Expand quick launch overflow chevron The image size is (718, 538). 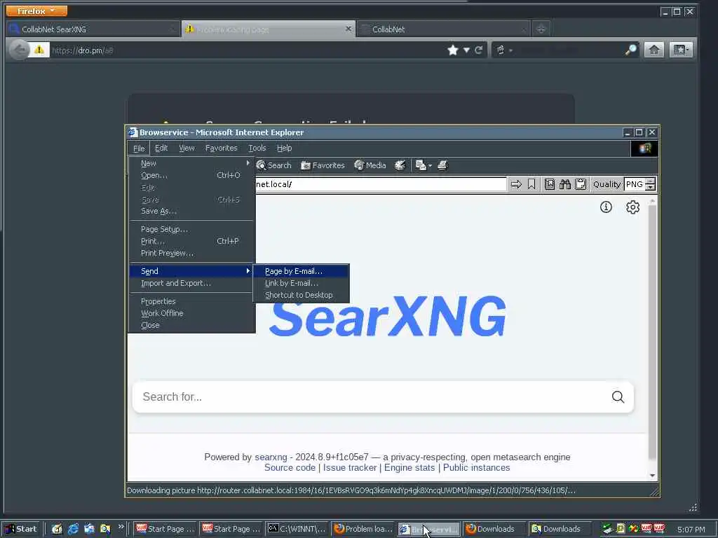(x=121, y=527)
